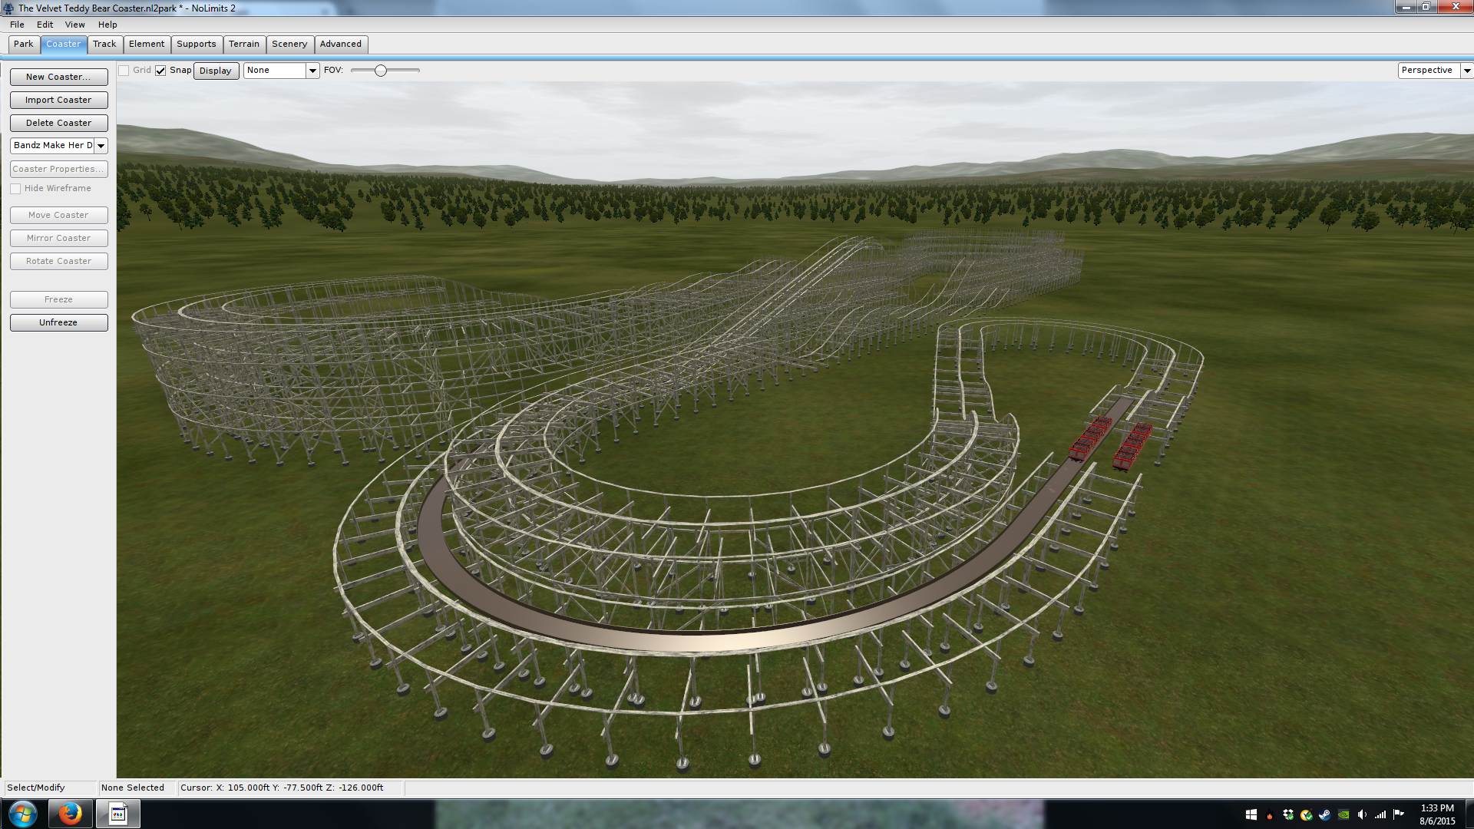Viewport: 1474px width, 829px height.
Task: Click the NVIDIA tray icon
Action: (x=1343, y=814)
